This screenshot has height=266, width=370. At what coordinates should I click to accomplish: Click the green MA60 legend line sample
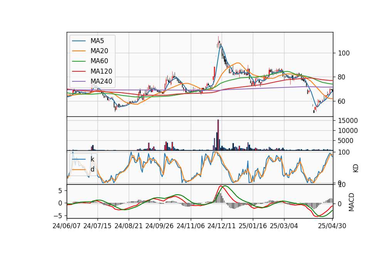(79, 61)
